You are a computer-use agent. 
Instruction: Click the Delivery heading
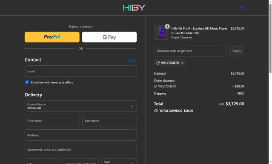coord(33,95)
